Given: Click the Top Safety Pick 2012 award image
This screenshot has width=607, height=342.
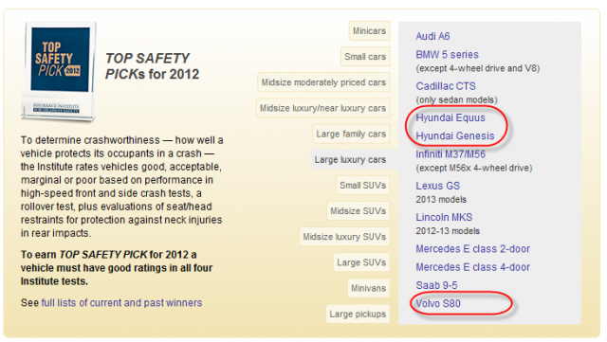Looking at the screenshot, I should (59, 72).
